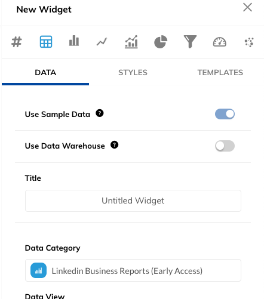Open the TEMPLATES tab

click(x=220, y=73)
